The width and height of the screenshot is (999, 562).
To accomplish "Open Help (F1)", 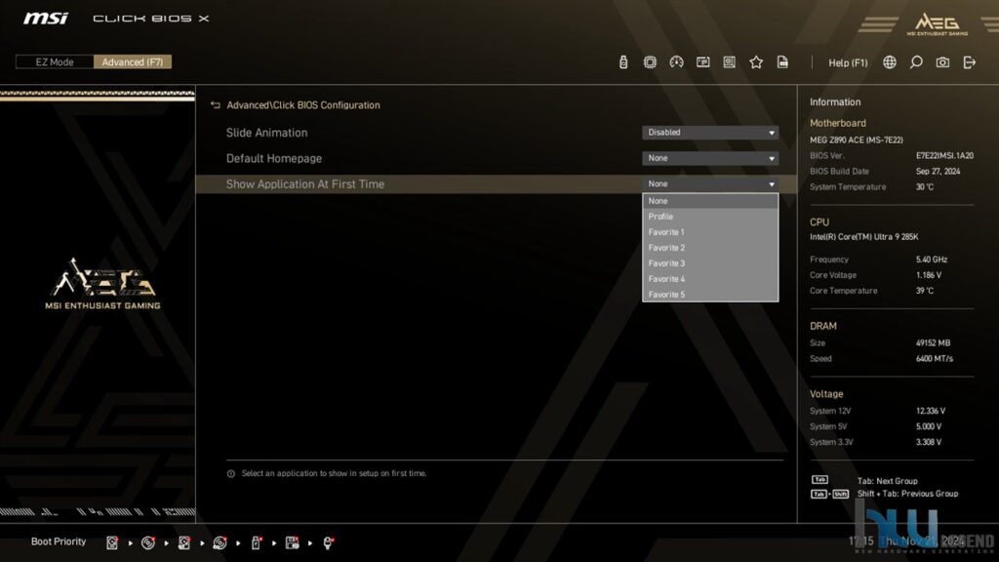I will pyautogui.click(x=848, y=62).
